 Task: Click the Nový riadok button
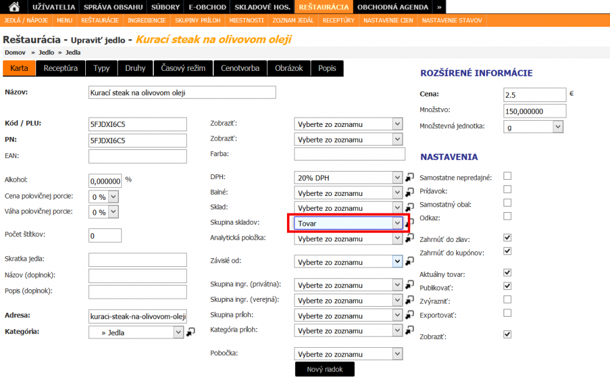tap(324, 370)
